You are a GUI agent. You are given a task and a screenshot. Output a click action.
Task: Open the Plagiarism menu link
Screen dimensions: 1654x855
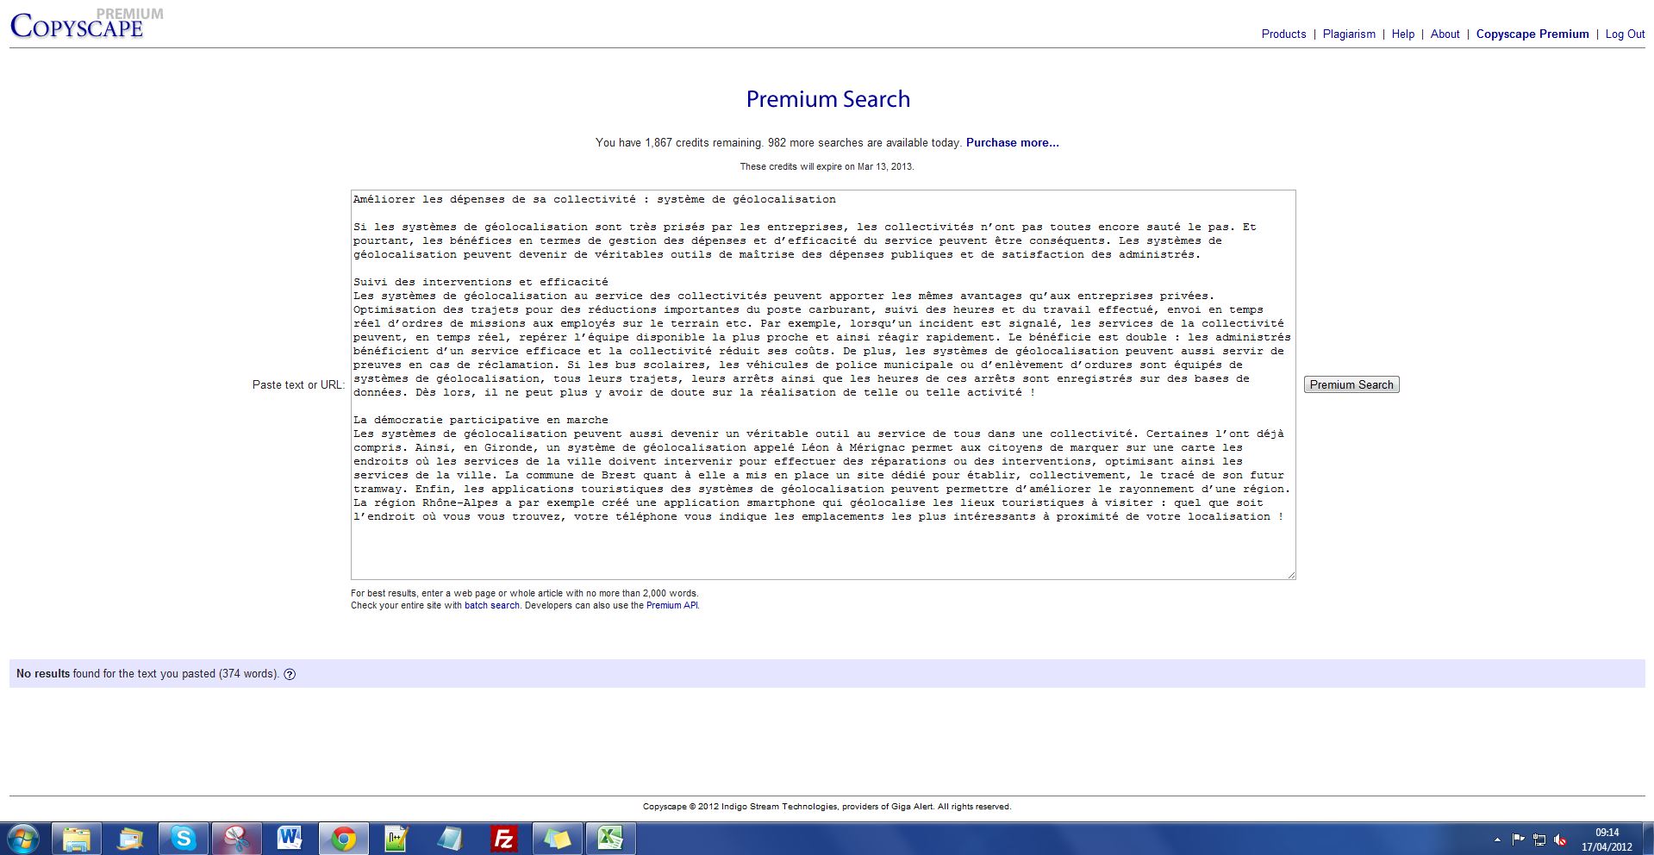(1349, 34)
